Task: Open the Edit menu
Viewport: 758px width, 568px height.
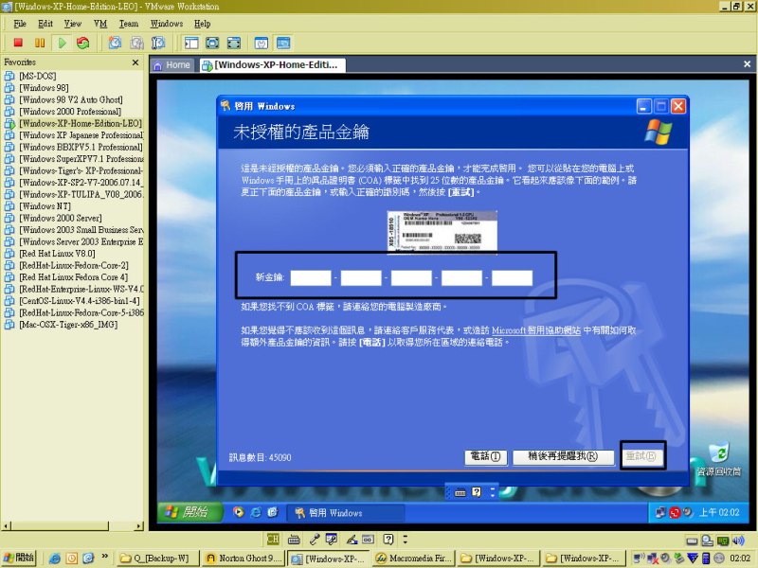Action: pos(45,24)
